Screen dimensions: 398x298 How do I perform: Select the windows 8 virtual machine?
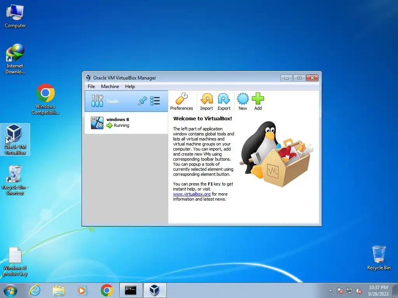pyautogui.click(x=126, y=123)
